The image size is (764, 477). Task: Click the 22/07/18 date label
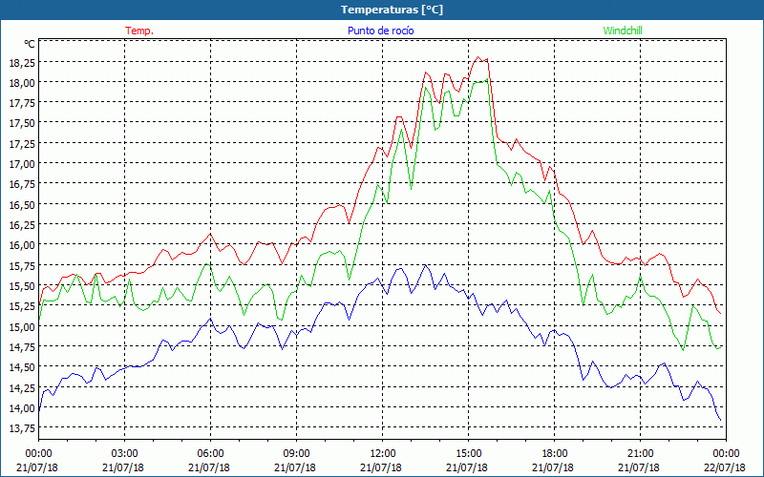pyautogui.click(x=726, y=467)
